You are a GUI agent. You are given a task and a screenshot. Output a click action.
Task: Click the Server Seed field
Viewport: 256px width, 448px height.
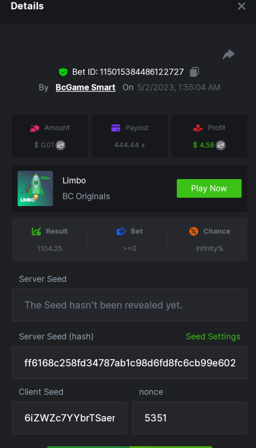click(x=129, y=305)
